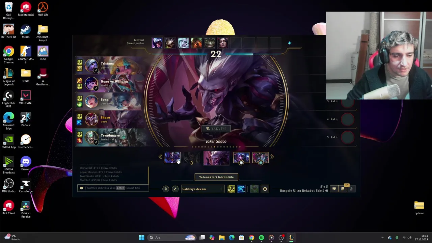Click Nunu ve Willump's swap icon
The width and height of the screenshot is (432, 243).
click(x=96, y=88)
